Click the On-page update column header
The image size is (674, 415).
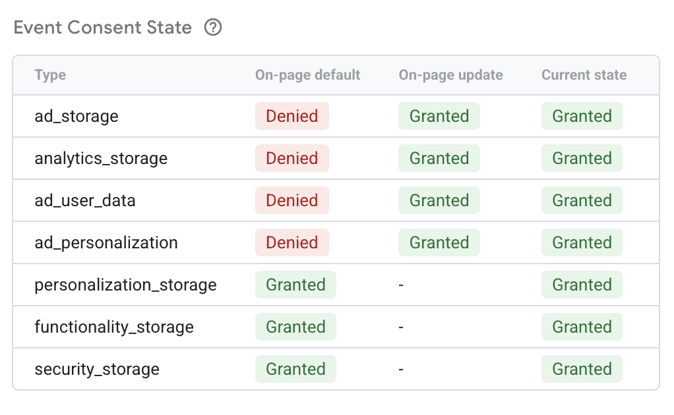point(450,75)
